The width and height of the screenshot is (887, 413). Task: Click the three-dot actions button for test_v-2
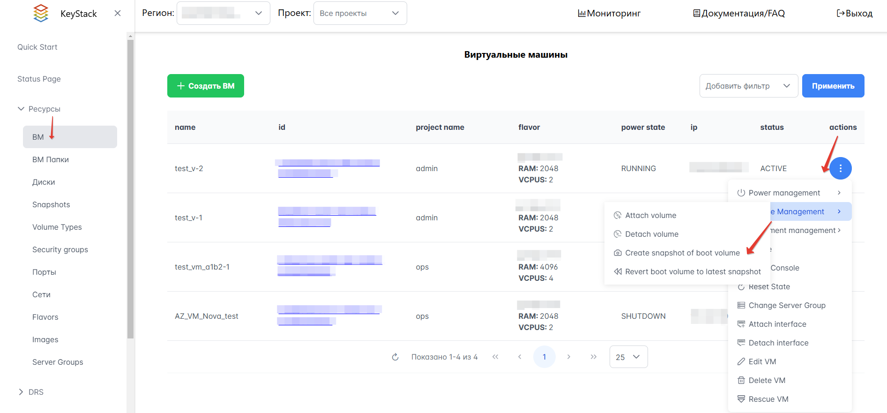tap(840, 168)
